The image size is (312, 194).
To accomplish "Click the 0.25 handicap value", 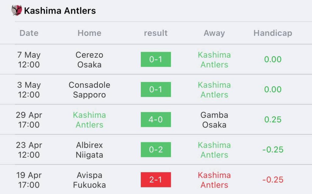I will point(273,119).
